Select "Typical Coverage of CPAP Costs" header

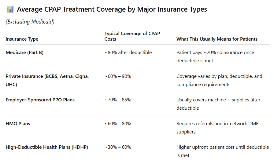132,36
